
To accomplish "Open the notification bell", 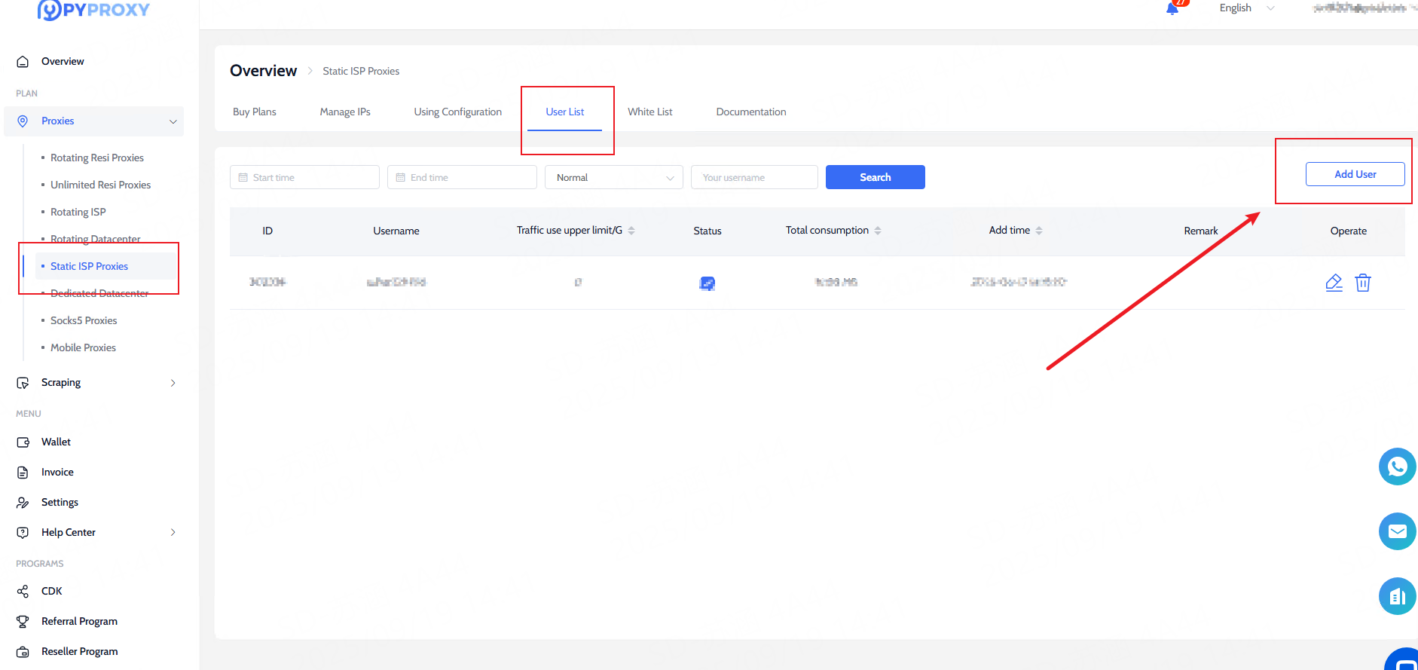I will coord(1172,8).
